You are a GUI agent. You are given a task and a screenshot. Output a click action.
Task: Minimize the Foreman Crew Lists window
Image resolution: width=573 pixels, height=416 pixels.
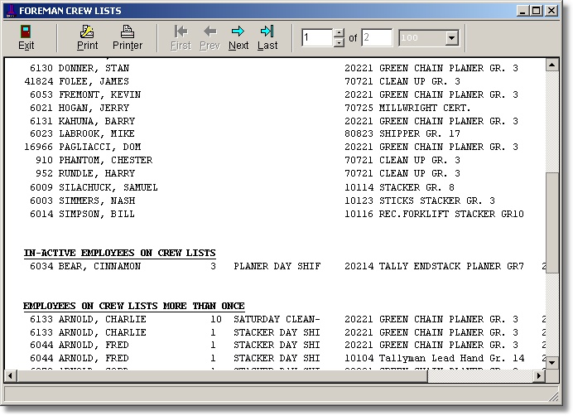[523, 11]
